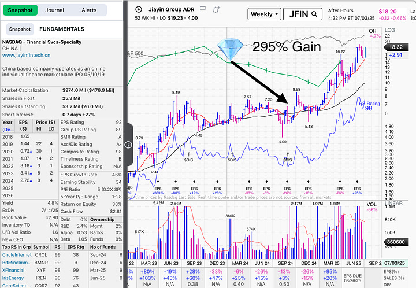The image size is (416, 288).
Task: Click the No of Funds header
Action: click(x=103, y=247)
